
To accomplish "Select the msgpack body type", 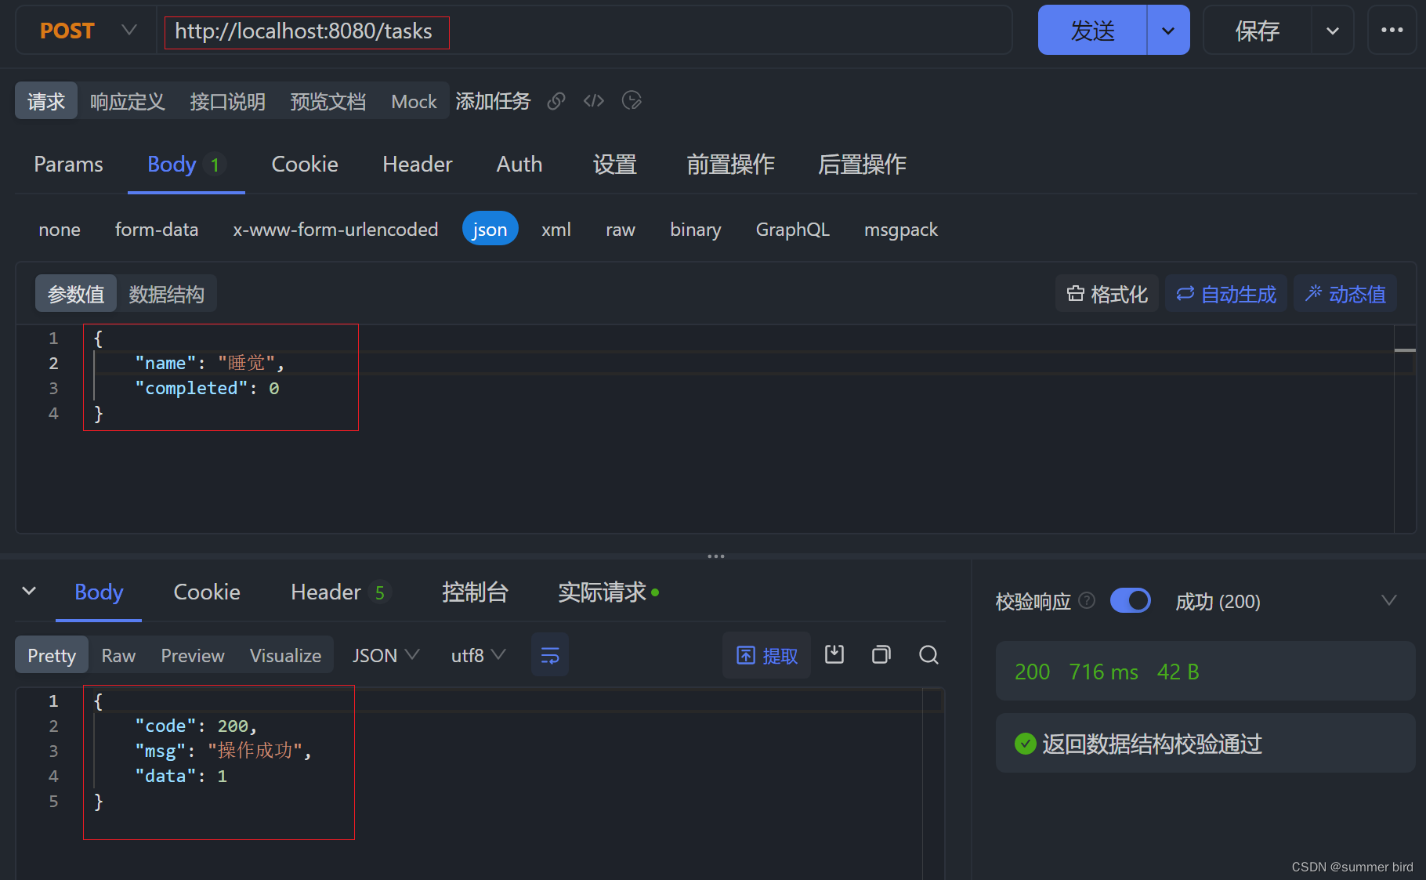I will (901, 230).
